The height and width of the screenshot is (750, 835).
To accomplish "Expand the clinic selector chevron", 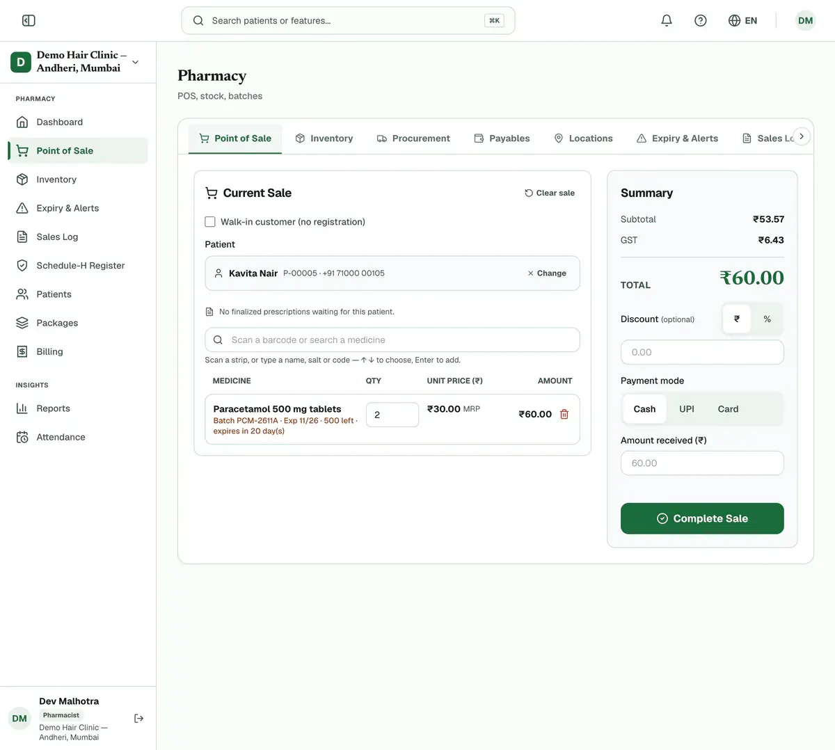I will click(136, 62).
